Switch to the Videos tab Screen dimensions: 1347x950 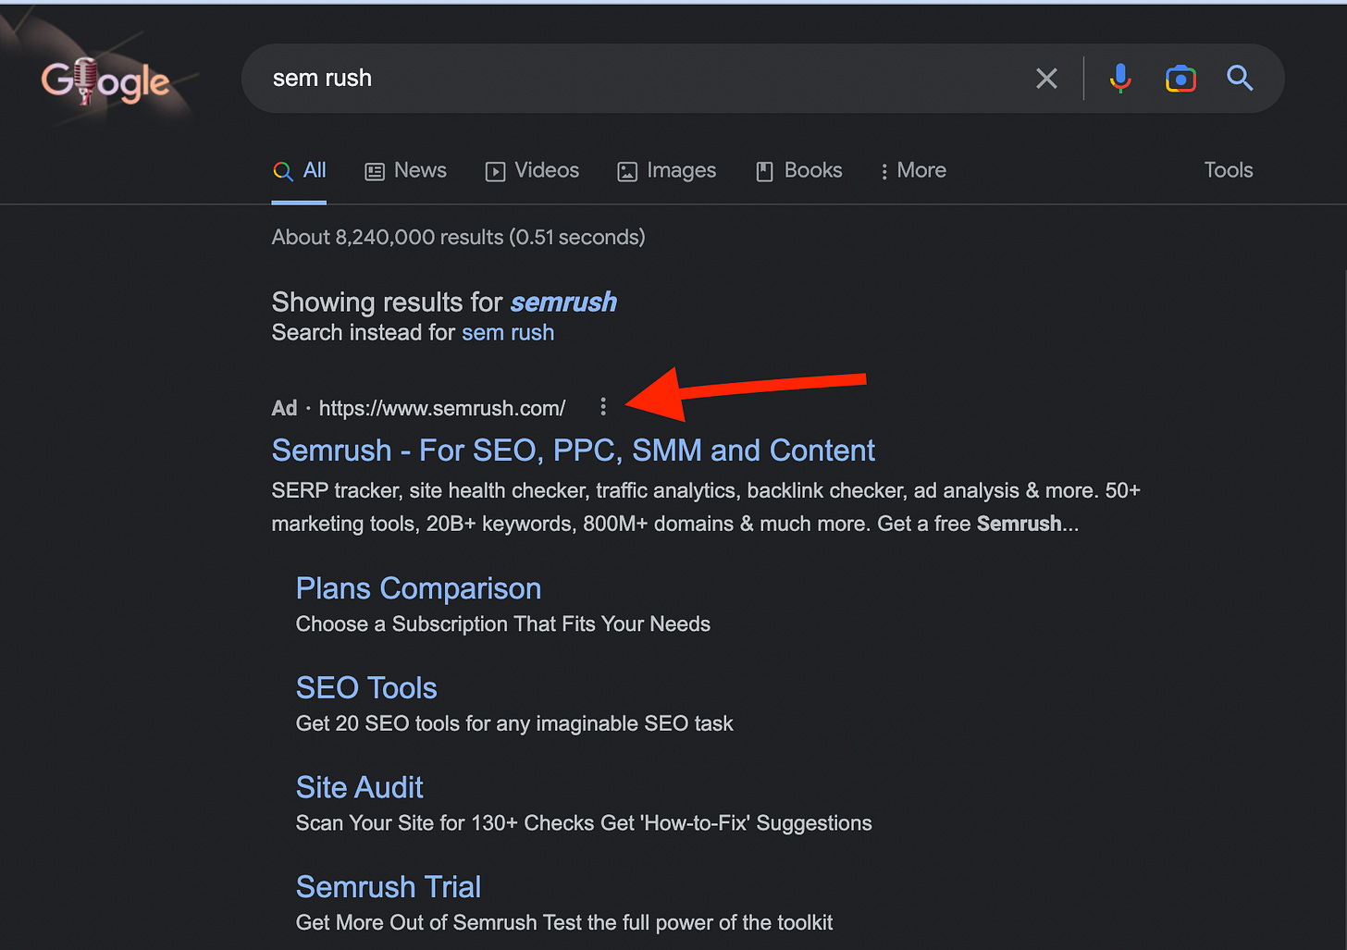(533, 171)
